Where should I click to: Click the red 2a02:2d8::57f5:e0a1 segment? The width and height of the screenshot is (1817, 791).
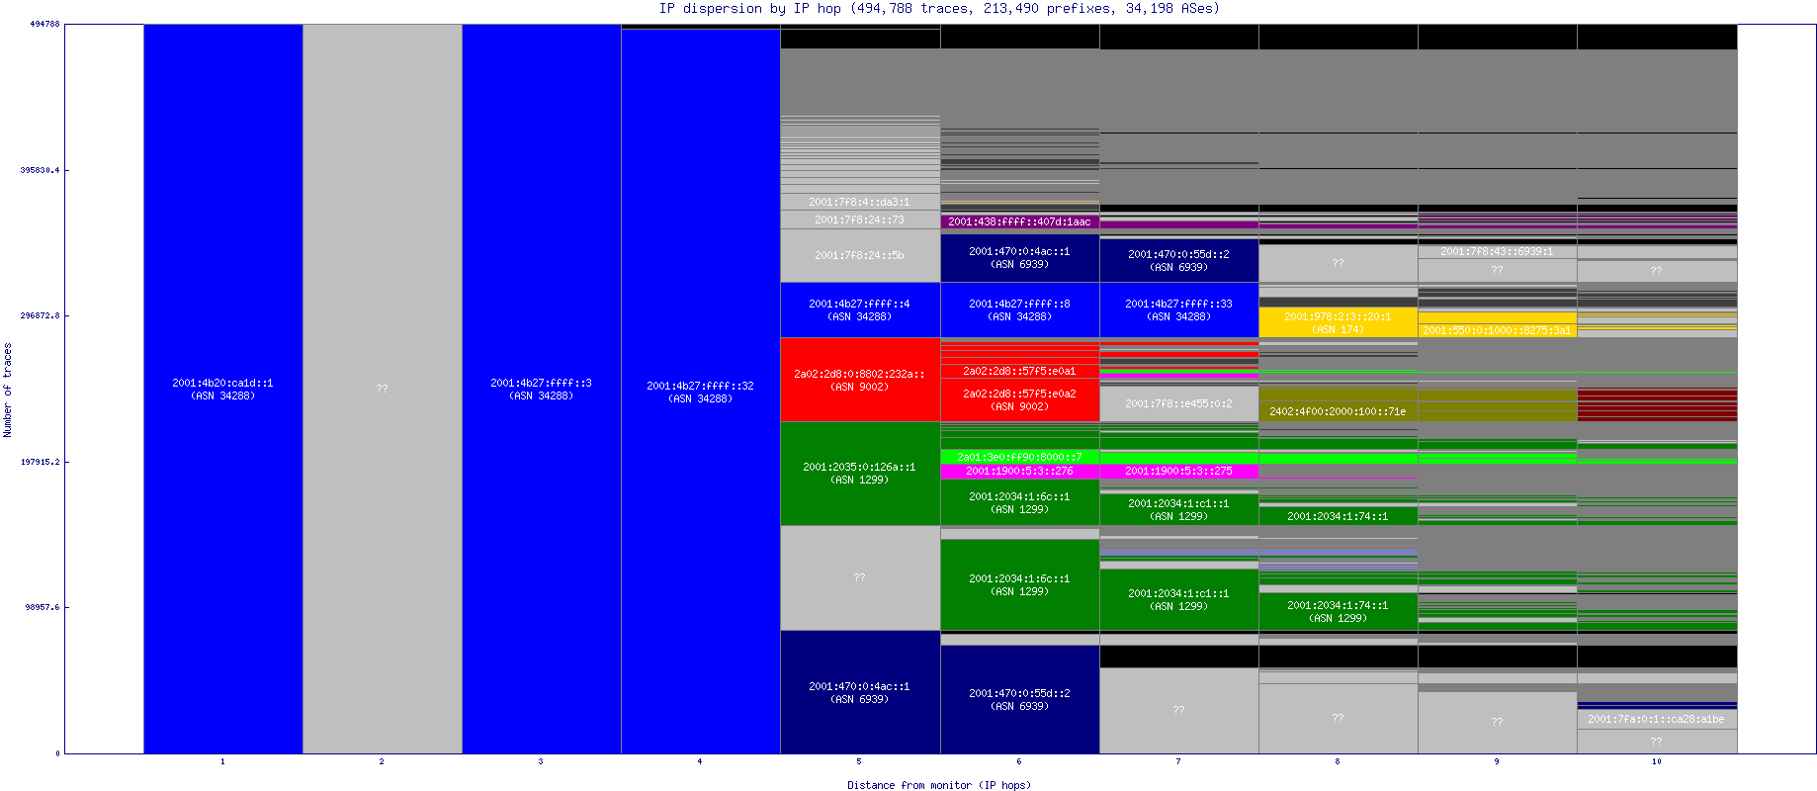point(1019,371)
